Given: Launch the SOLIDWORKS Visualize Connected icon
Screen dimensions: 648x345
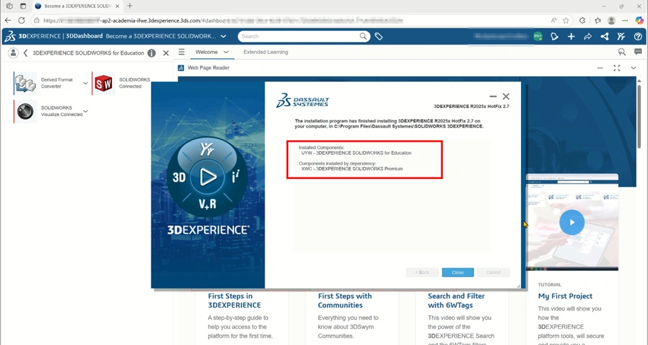Looking at the screenshot, I should 25,111.
